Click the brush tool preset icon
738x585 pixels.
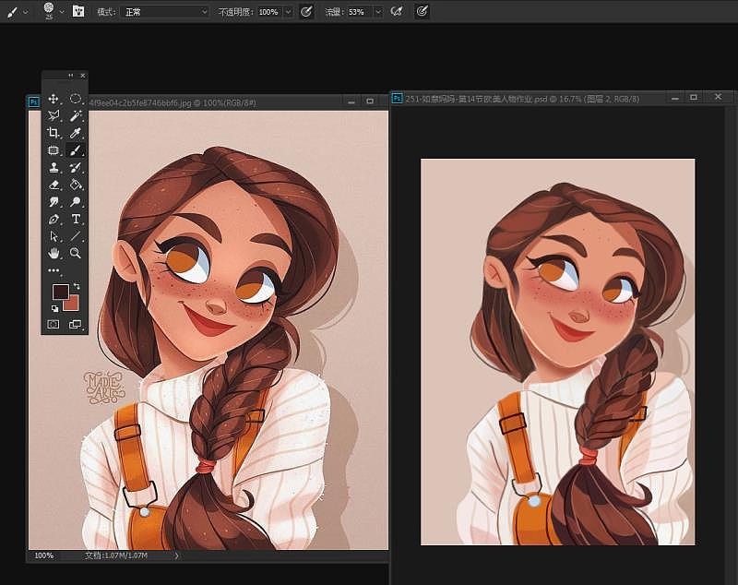(12, 12)
